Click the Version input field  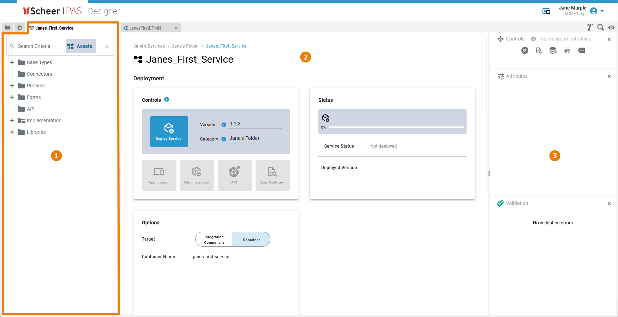255,124
